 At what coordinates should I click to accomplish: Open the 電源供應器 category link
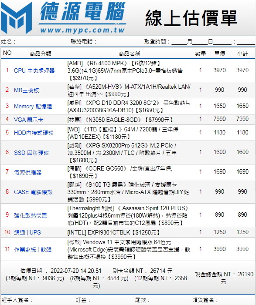27,172
